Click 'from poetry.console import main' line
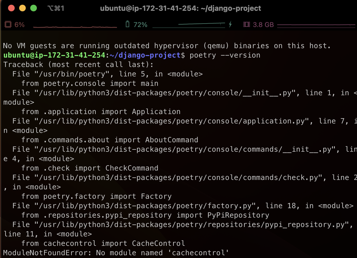357x258 pixels. tap(90, 83)
